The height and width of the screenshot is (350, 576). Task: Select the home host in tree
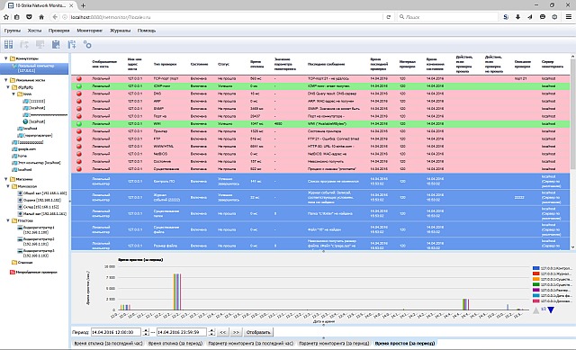[x=22, y=156]
